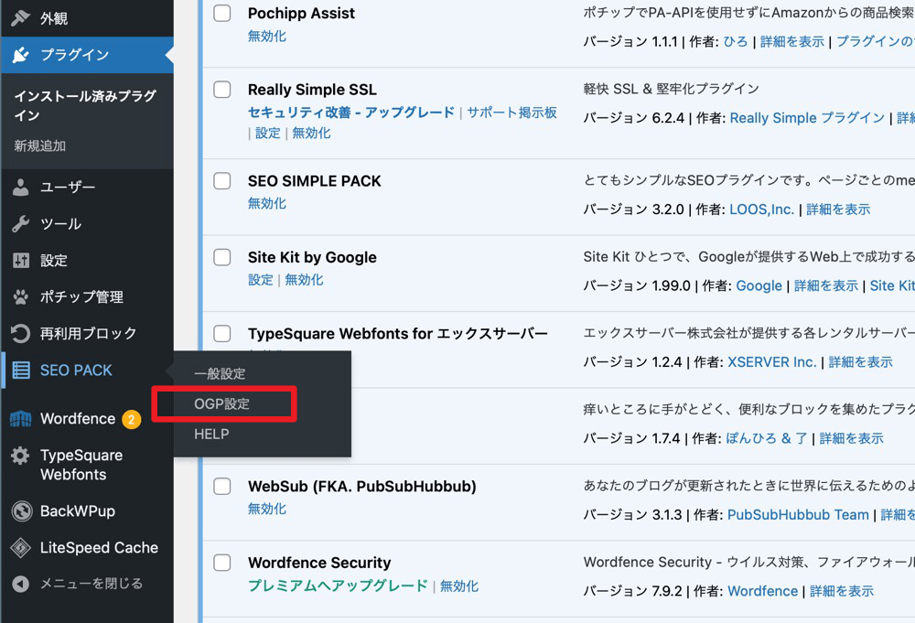The image size is (915, 623).
Task: Open the 外観 menu
Action: coord(87,18)
